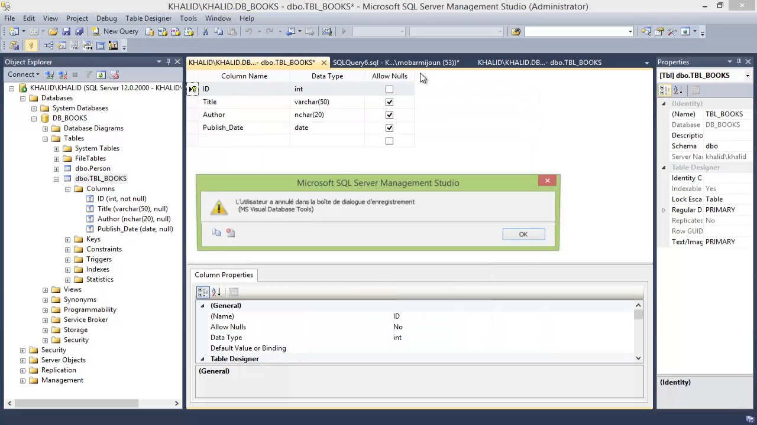The height and width of the screenshot is (425, 757).
Task: Collapse the (General) section in Column Properties
Action: (202, 306)
